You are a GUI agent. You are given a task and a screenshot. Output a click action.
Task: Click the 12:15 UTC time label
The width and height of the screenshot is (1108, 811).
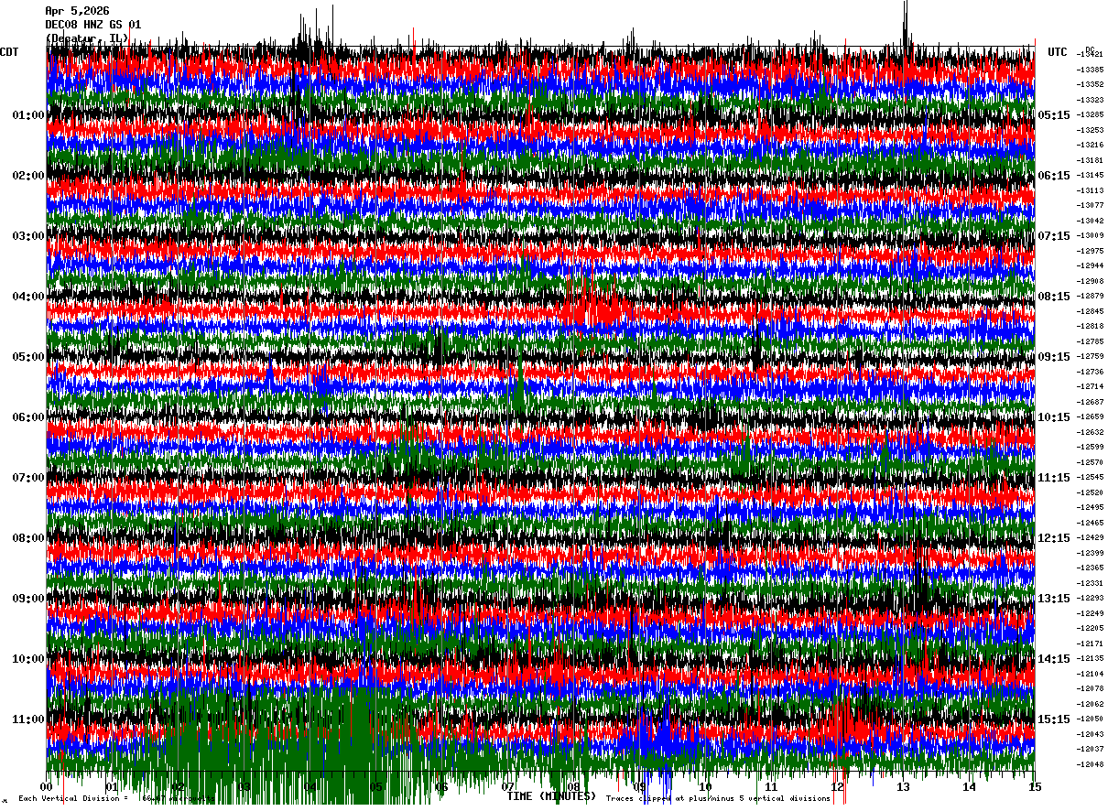pyautogui.click(x=1054, y=538)
